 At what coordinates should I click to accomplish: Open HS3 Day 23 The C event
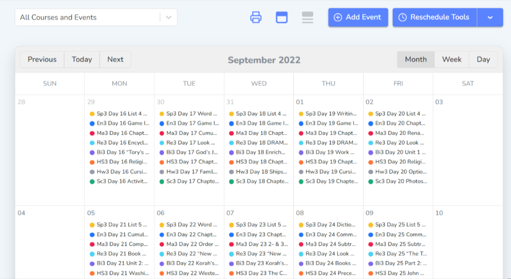point(258,273)
